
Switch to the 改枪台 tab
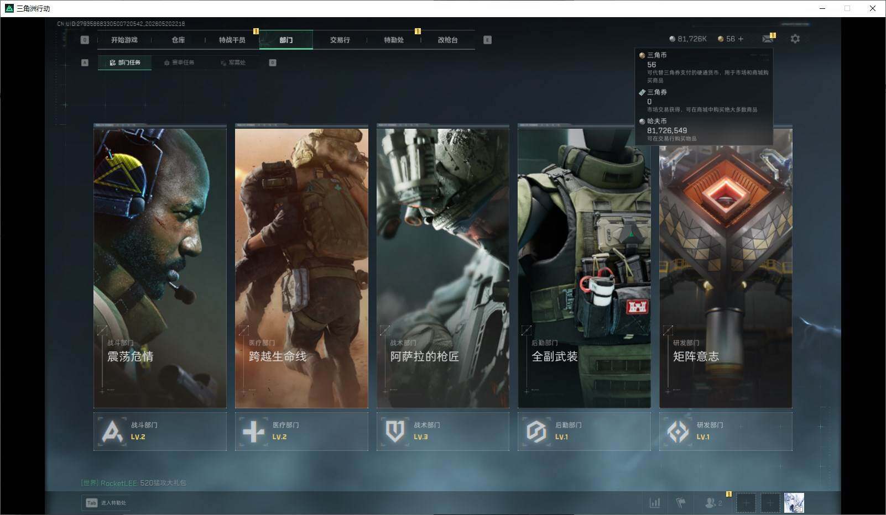[447, 40]
